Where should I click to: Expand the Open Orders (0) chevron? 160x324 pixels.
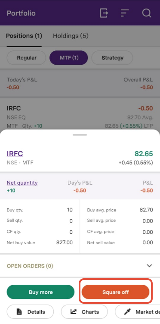pyautogui.click(x=149, y=266)
